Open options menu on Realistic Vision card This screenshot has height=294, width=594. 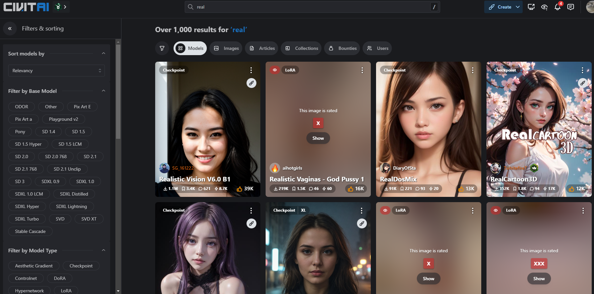click(251, 70)
